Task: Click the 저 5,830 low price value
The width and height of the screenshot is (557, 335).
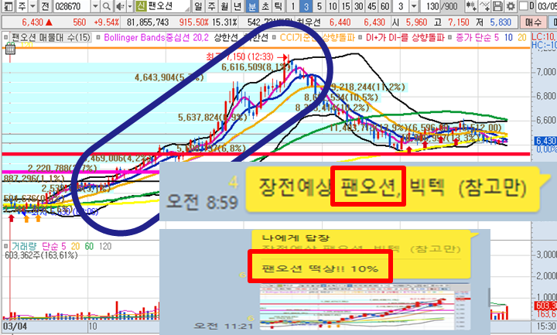Action: click(x=495, y=22)
